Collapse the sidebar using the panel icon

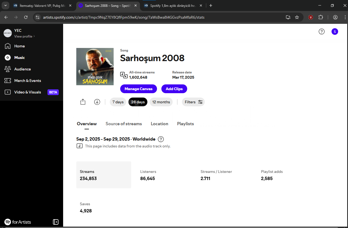[56, 222]
